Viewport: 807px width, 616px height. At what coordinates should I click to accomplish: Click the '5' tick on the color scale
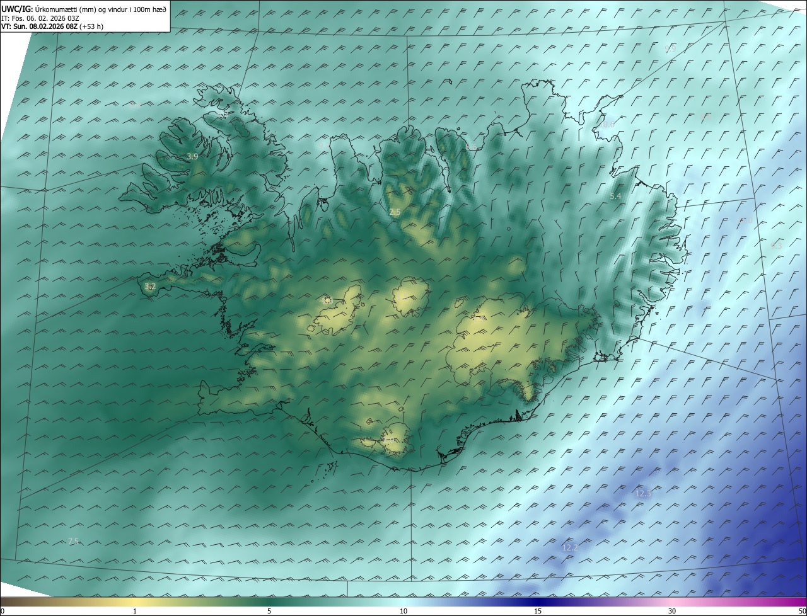point(269,611)
